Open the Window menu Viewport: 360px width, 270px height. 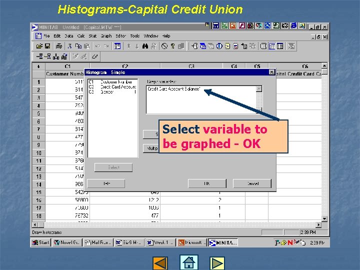pos(151,36)
